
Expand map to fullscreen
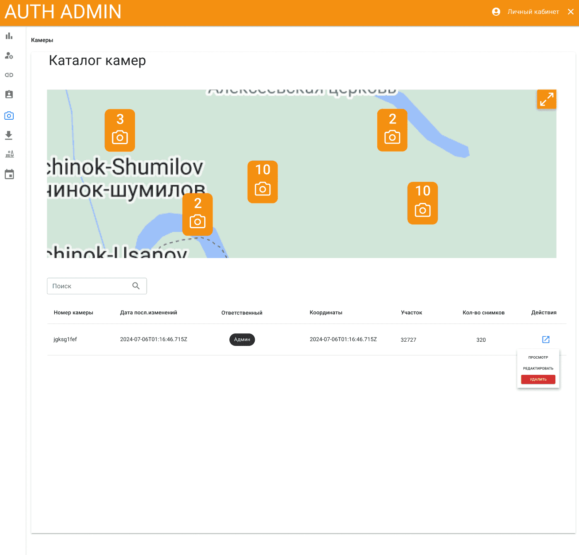pyautogui.click(x=547, y=99)
